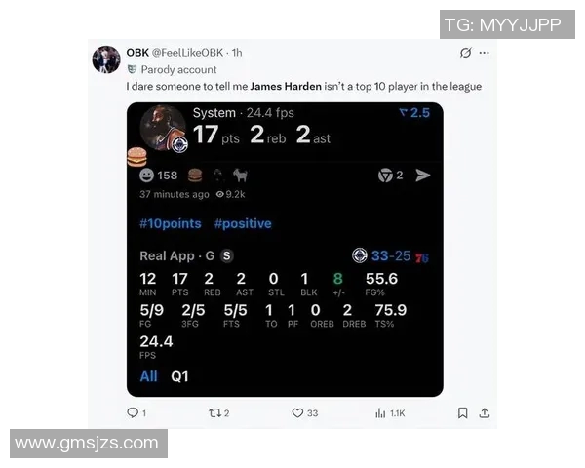Open the OBK profile avatar

pyautogui.click(x=106, y=59)
